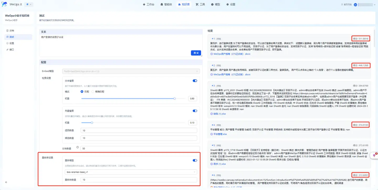The height and width of the screenshot is (190, 378).
Task: Click the file icon in result #6
Action: point(212,187)
